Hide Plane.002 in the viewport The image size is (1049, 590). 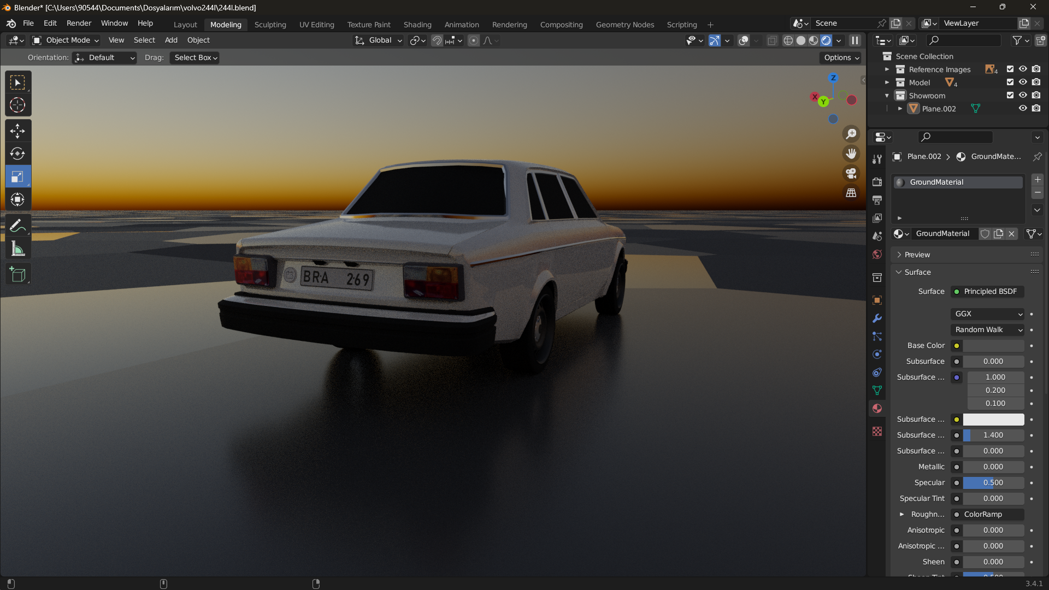click(x=1023, y=109)
